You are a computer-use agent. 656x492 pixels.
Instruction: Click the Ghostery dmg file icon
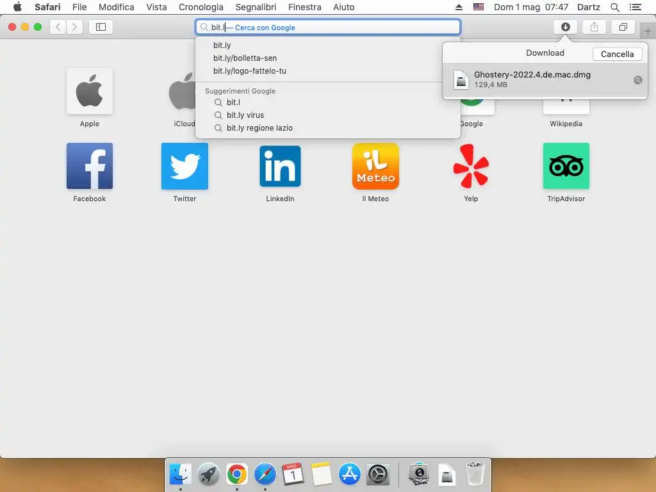461,79
